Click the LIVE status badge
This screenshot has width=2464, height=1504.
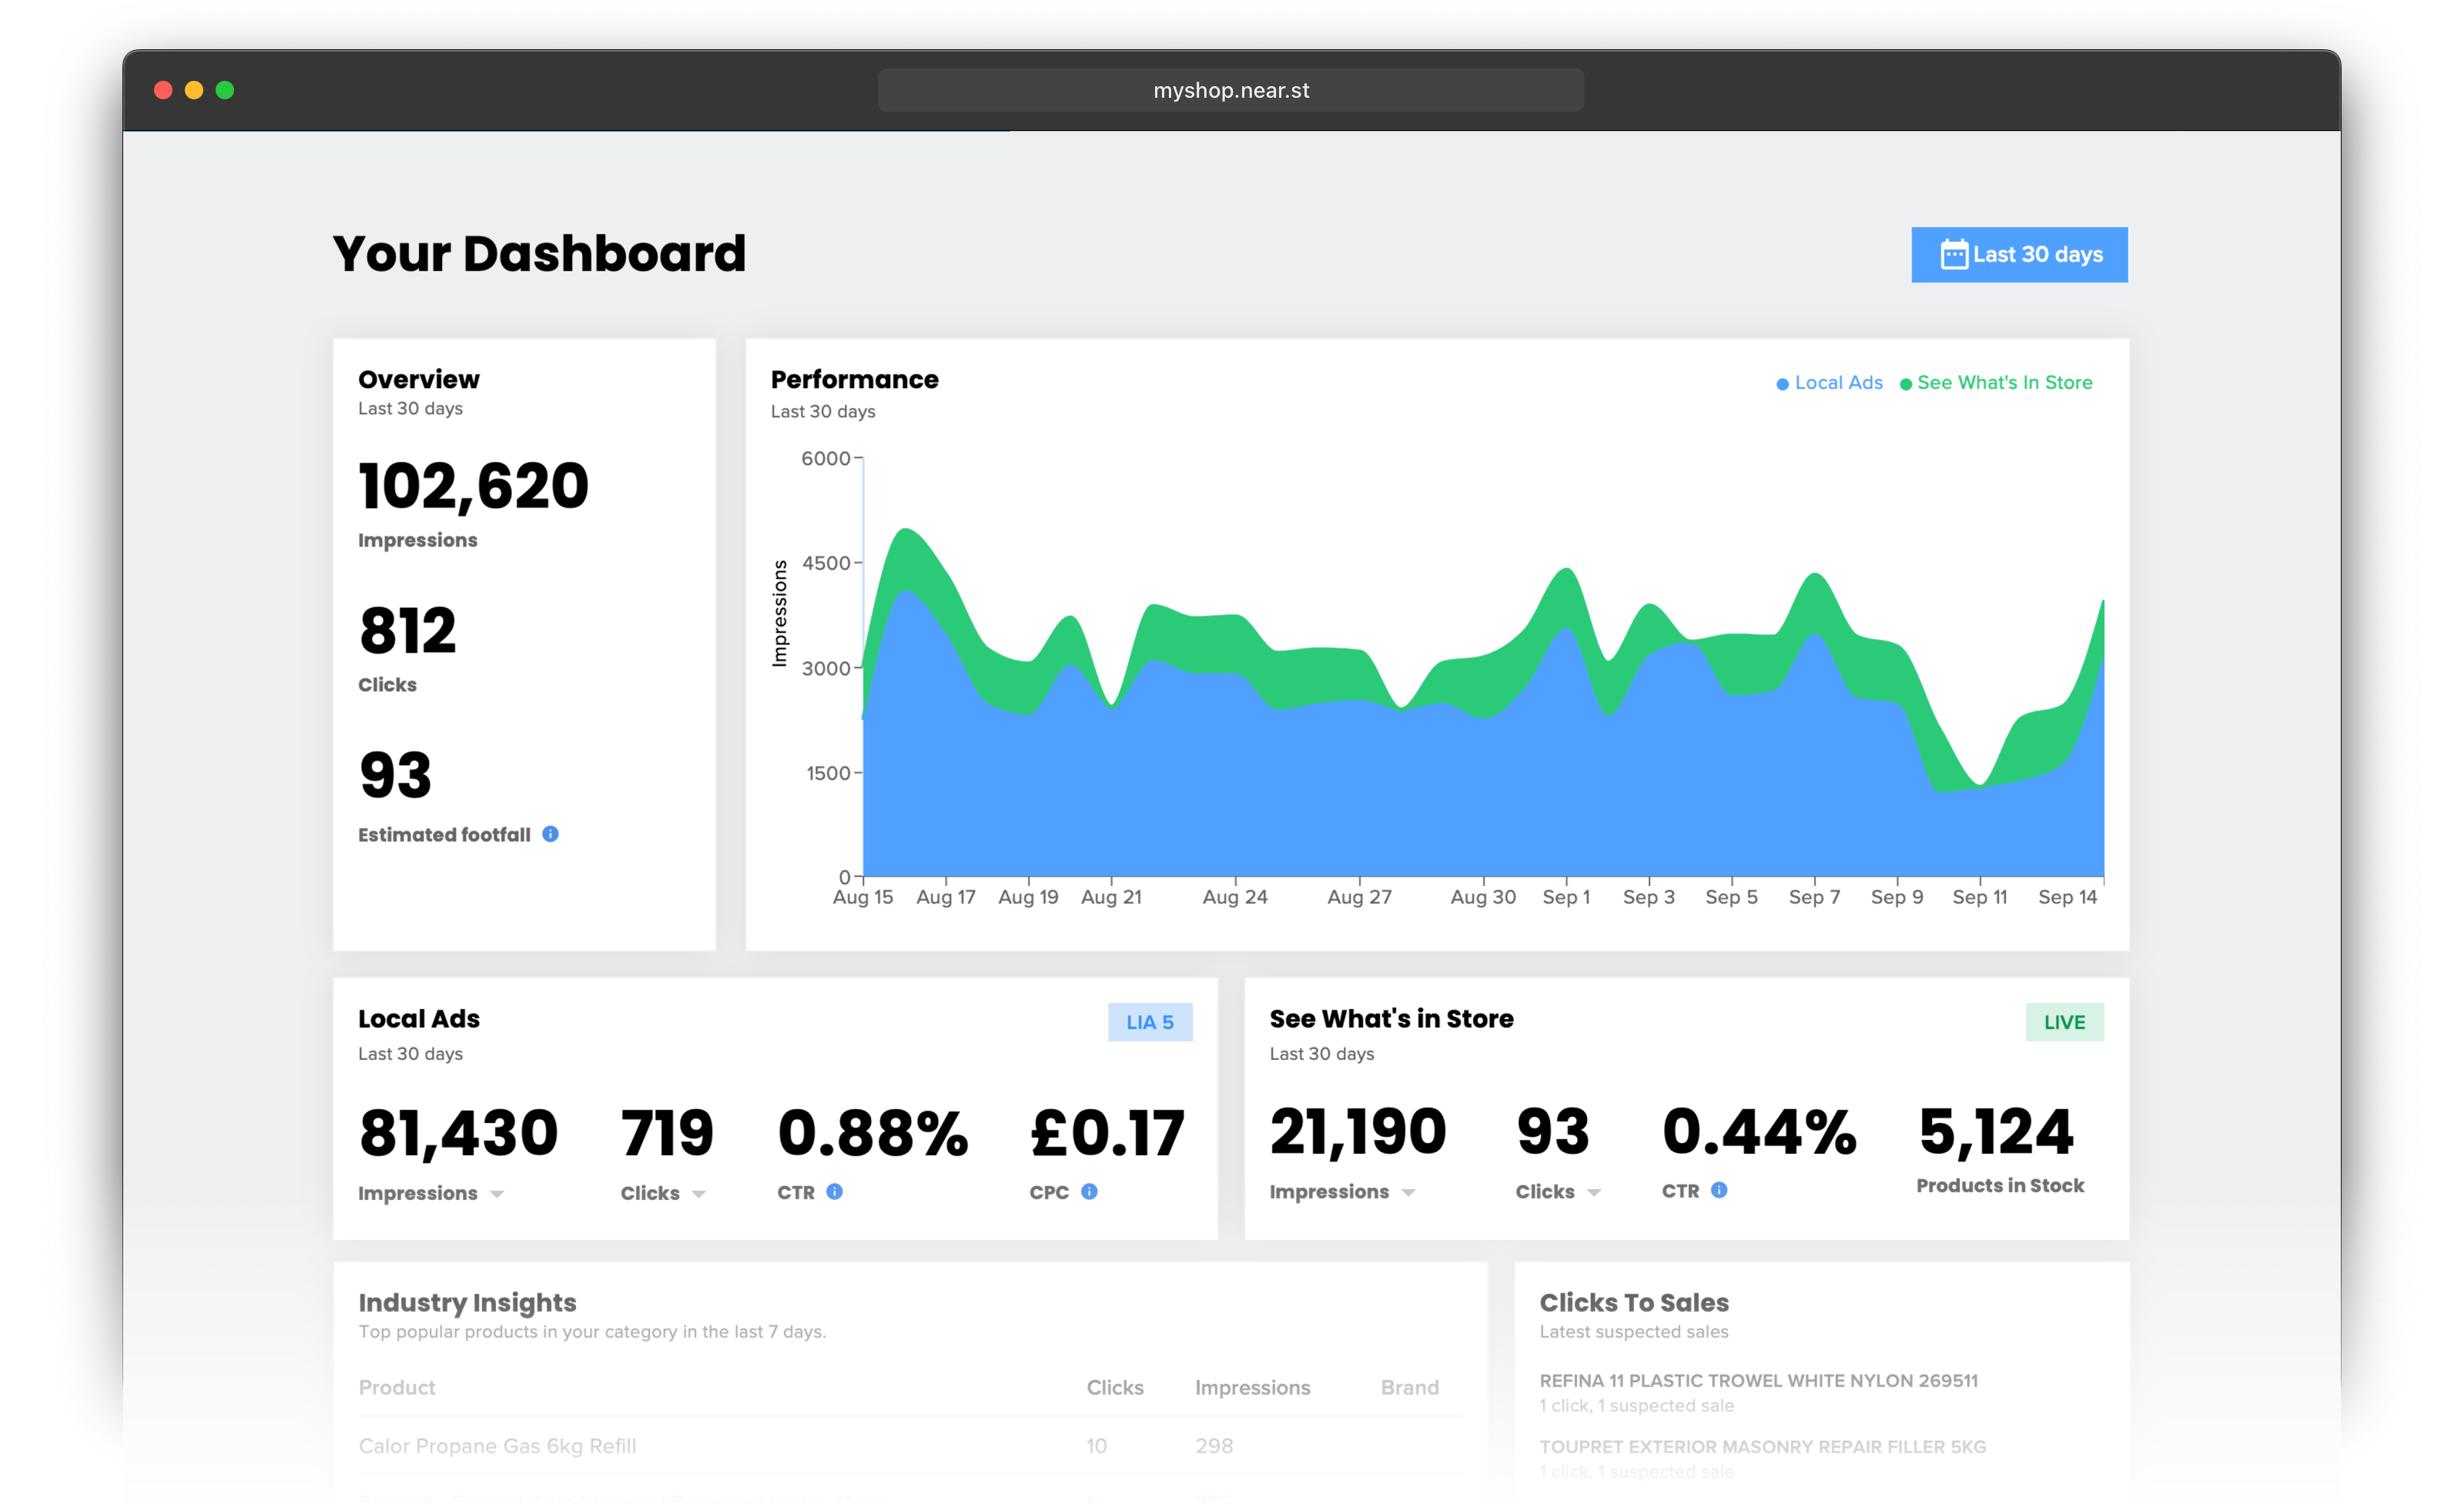(x=2064, y=1021)
